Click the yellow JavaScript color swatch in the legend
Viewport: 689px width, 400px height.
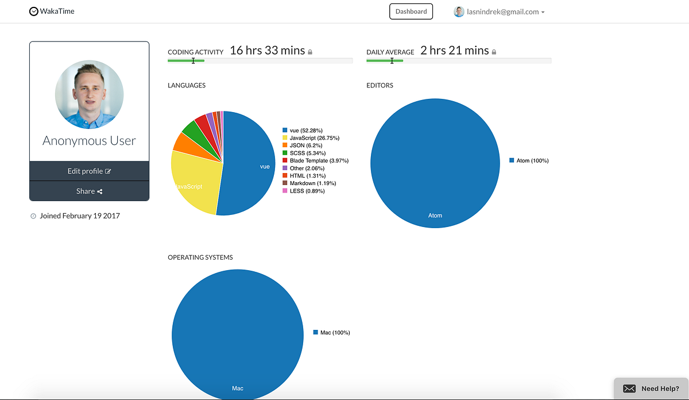(285, 138)
